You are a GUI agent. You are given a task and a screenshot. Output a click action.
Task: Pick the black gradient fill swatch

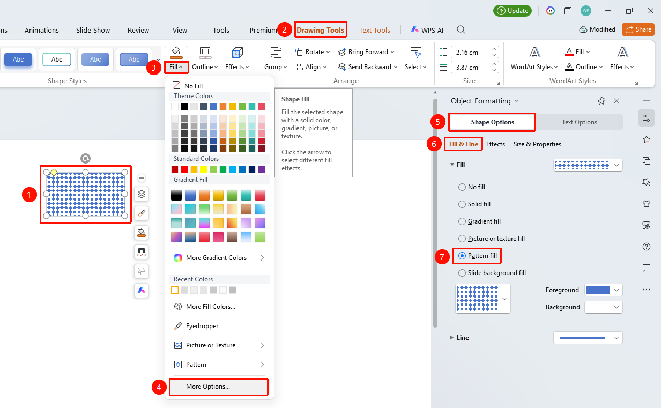coord(176,195)
